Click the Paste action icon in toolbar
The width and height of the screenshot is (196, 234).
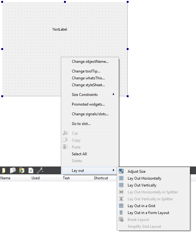tap(22, 171)
